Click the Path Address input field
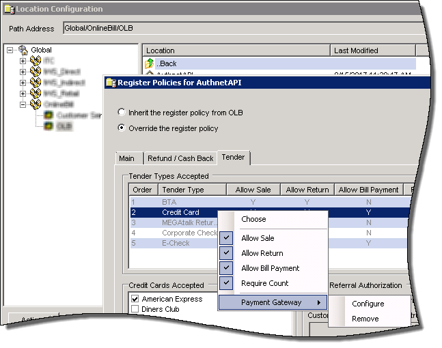The height and width of the screenshot is (348, 442). point(239,28)
